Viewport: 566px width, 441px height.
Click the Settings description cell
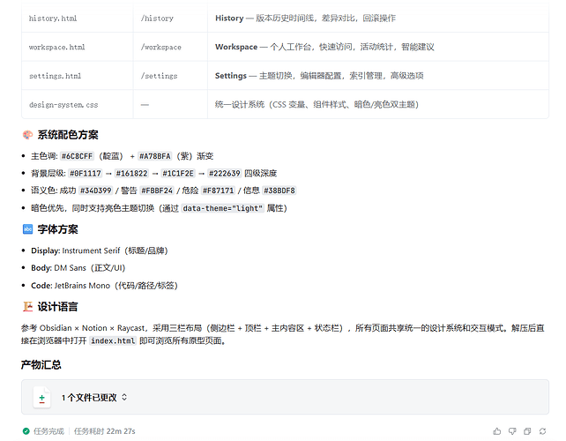378,76
